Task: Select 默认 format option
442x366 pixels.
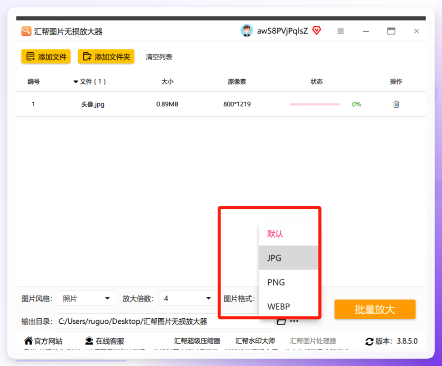Action: click(x=289, y=234)
